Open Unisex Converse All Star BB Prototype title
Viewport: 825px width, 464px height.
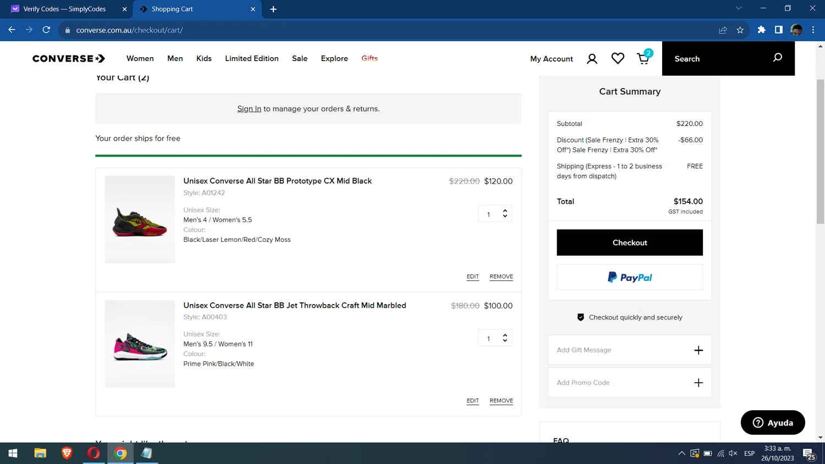tap(278, 181)
